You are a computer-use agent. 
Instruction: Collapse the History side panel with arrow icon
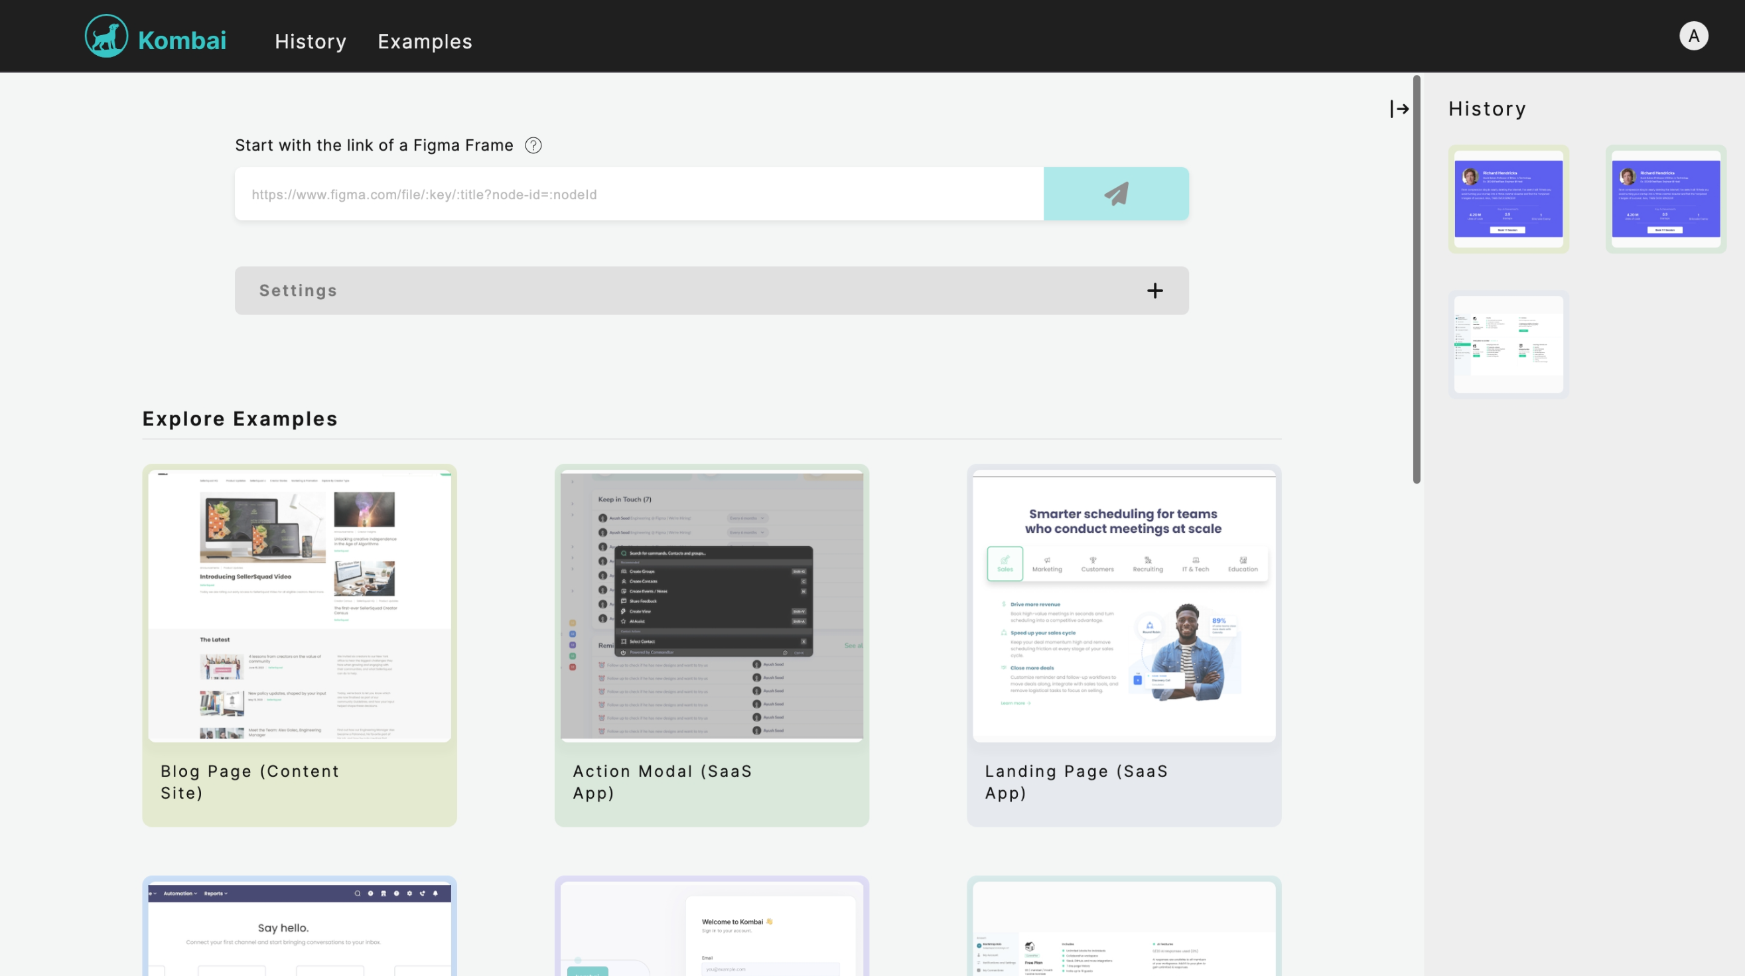[x=1399, y=109]
